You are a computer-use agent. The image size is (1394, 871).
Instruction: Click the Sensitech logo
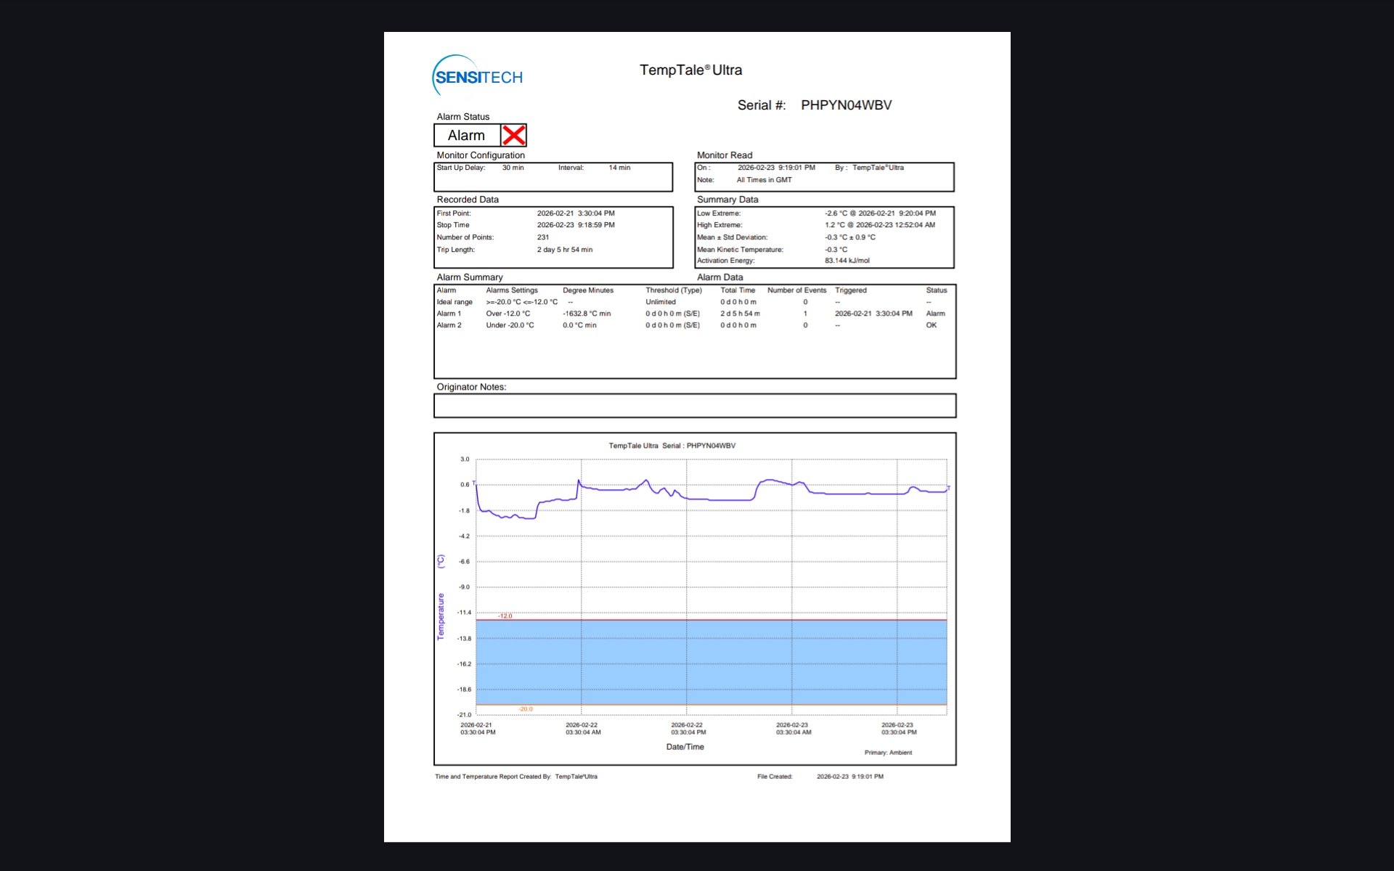click(x=478, y=76)
